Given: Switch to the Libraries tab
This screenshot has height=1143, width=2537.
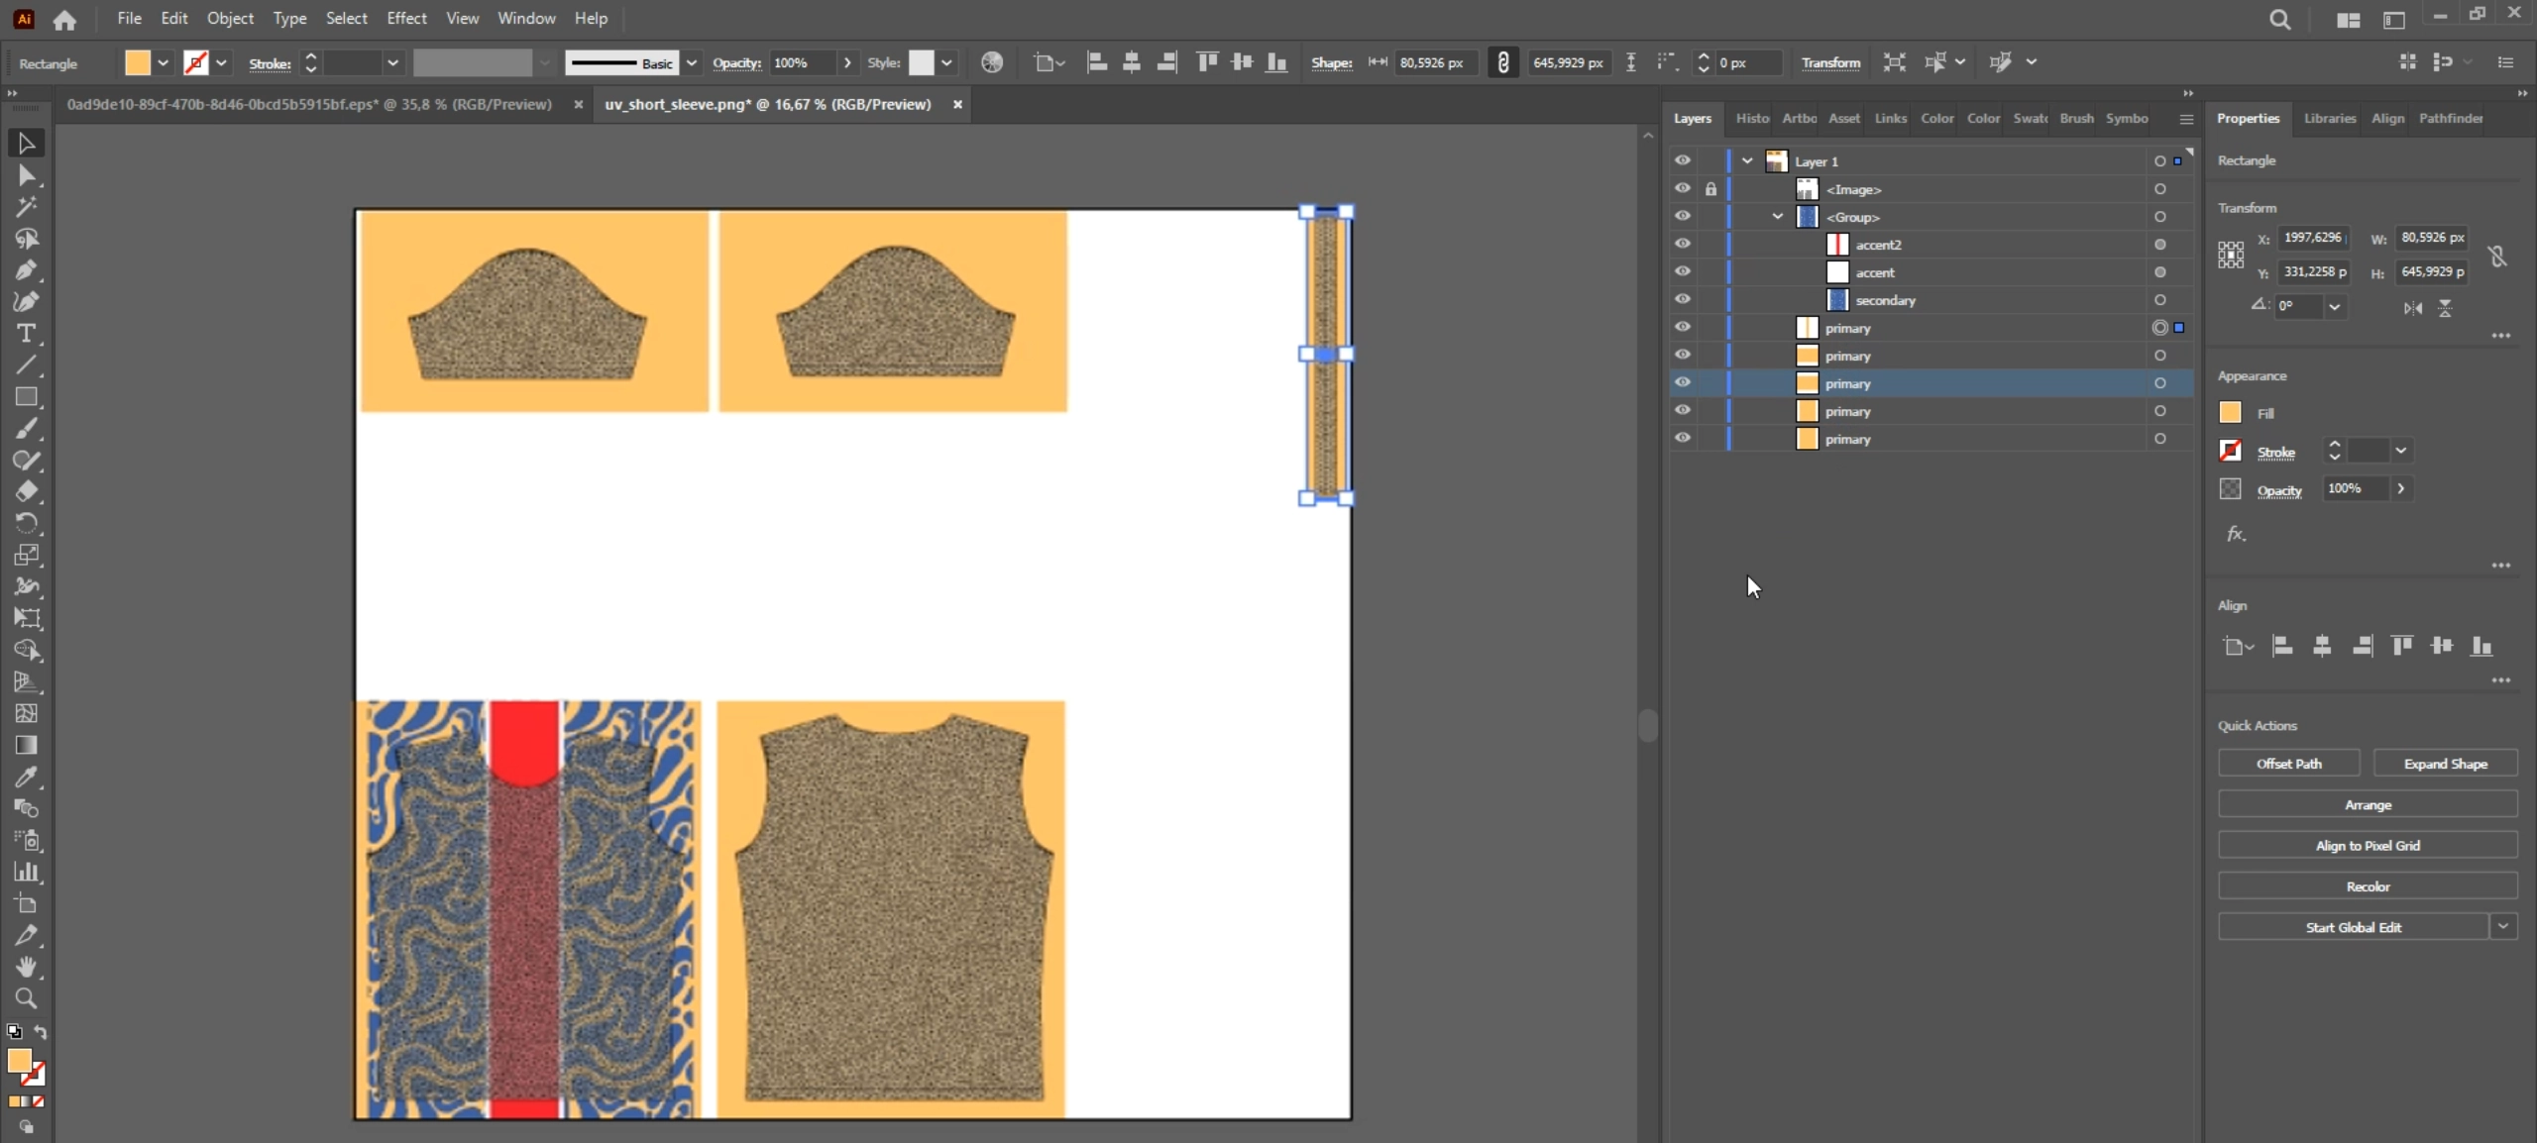Looking at the screenshot, I should point(2328,118).
